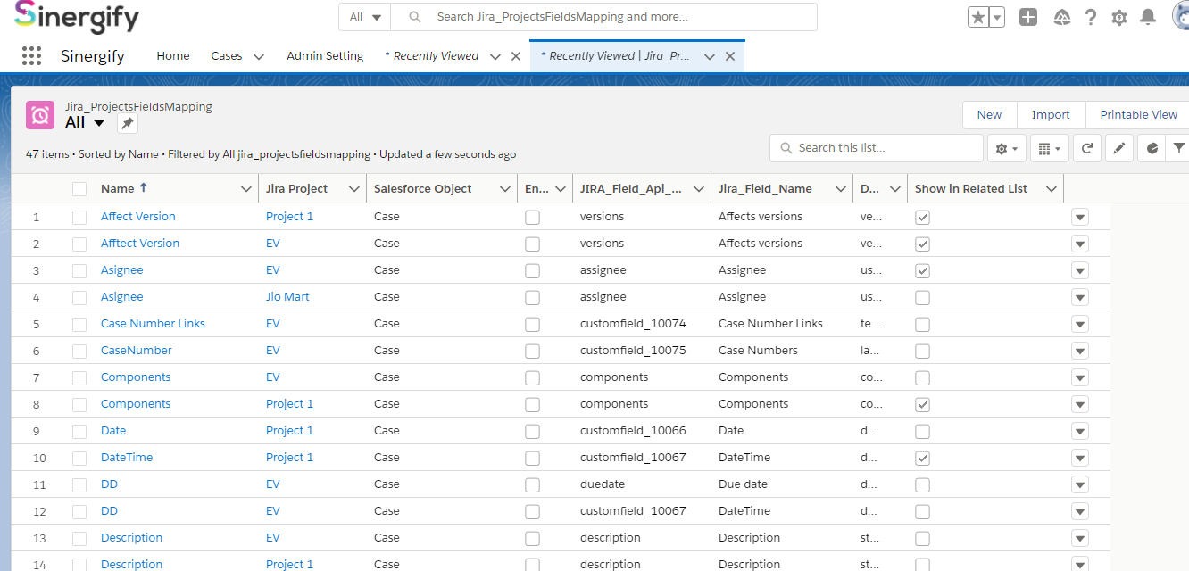Select row 5 Case Number Links checkbox
Viewport: 1189px width, 571px height.
click(x=79, y=324)
